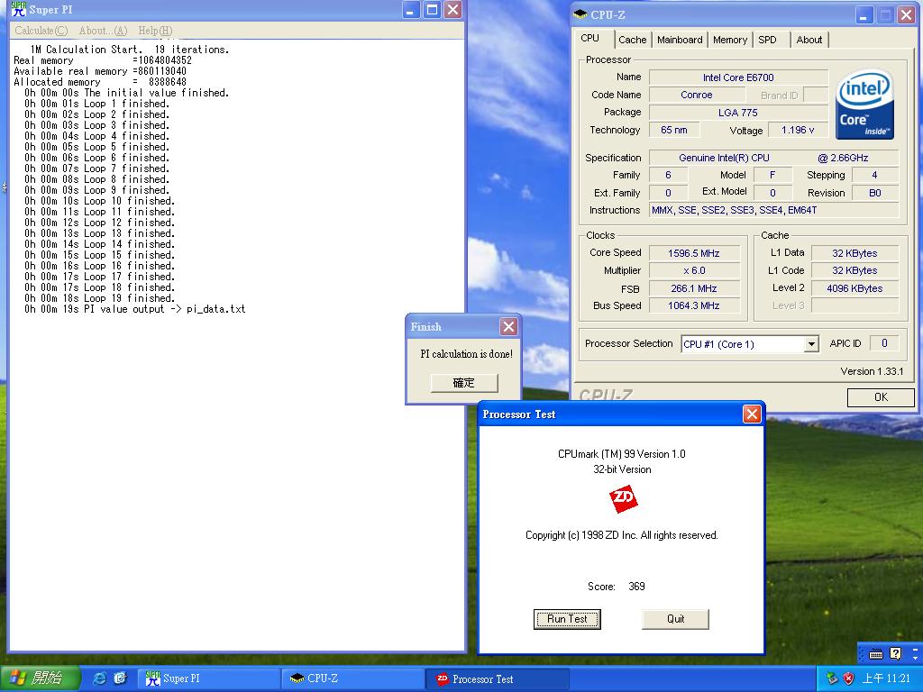Click the taskbar clock showing 11:21
Screen dimensions: 923x692
(886, 678)
